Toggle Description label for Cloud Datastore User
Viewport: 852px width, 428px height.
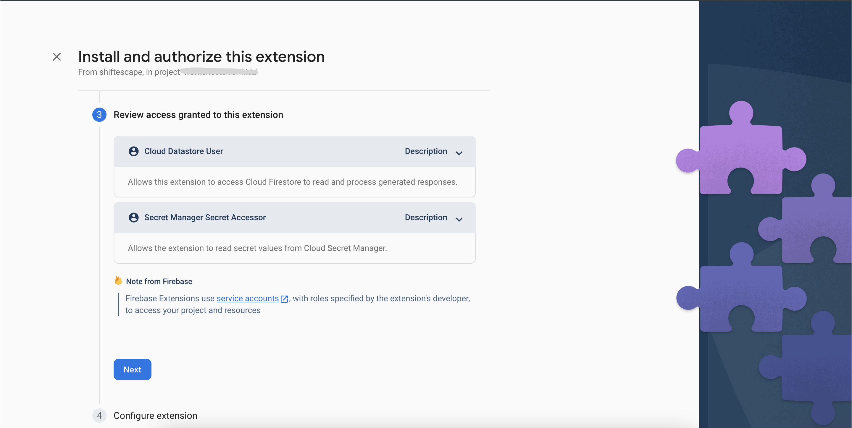(x=426, y=151)
